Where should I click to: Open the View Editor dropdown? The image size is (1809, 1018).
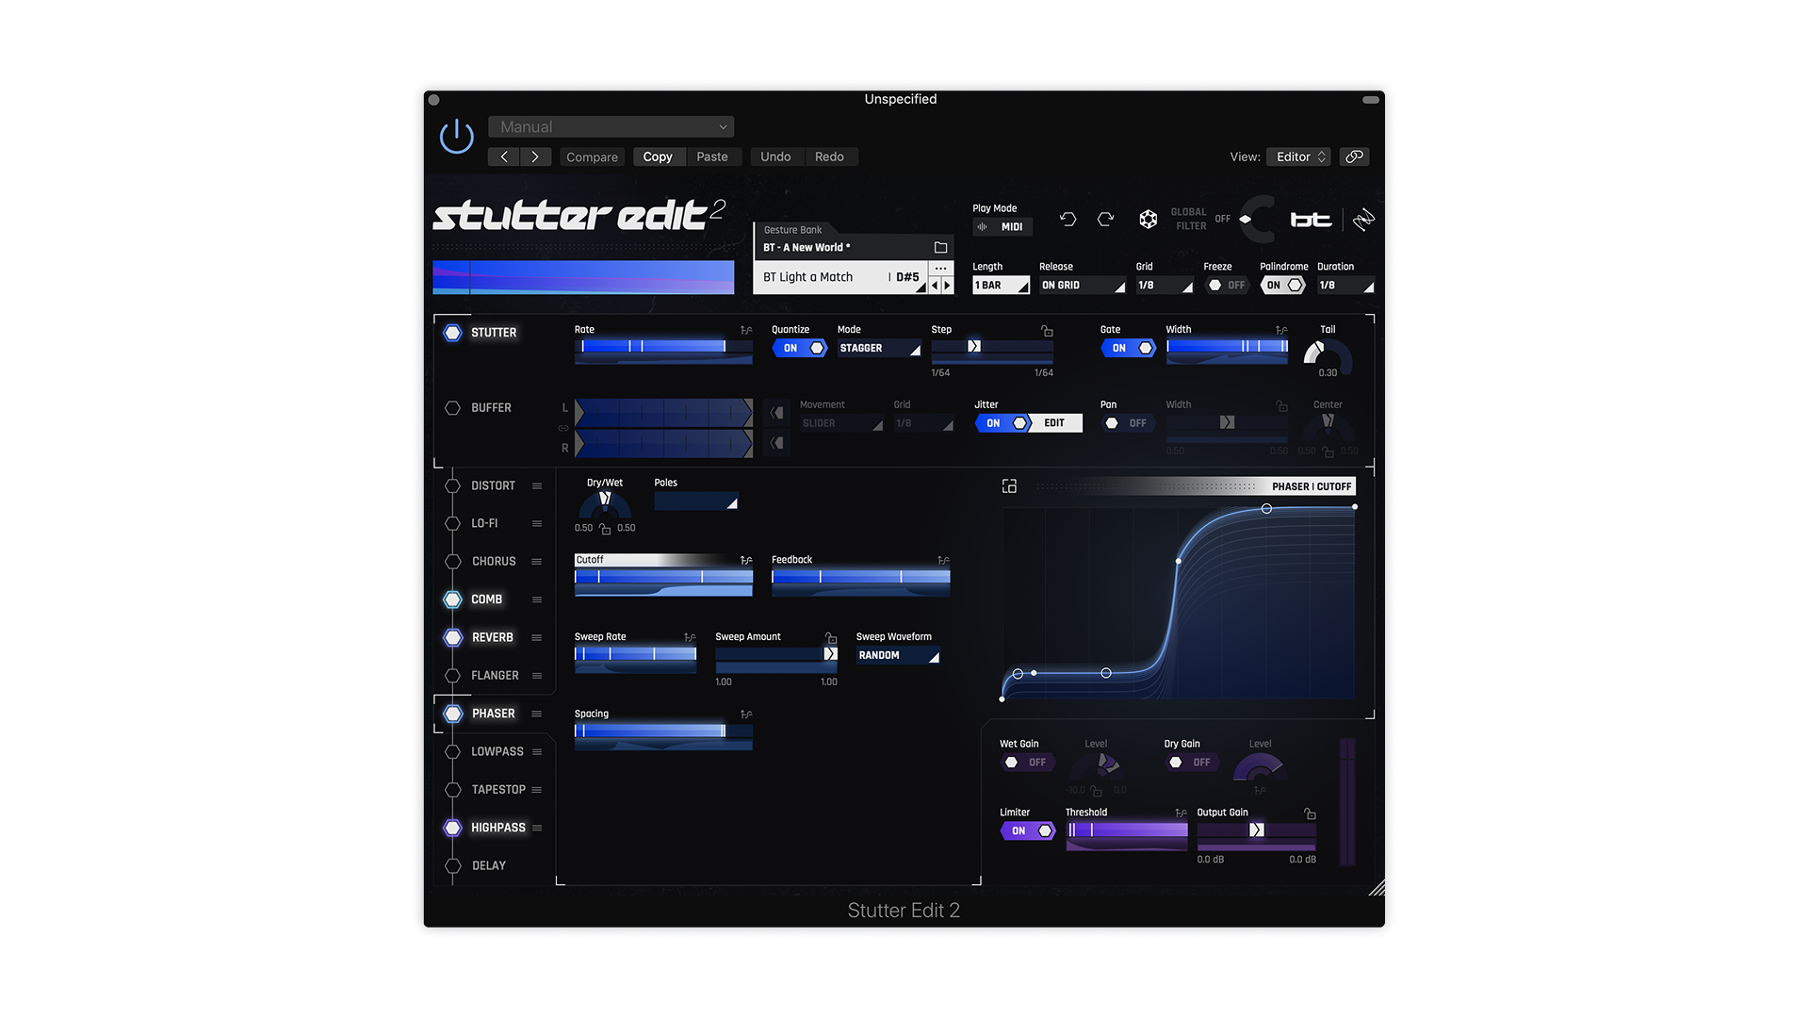coord(1298,156)
